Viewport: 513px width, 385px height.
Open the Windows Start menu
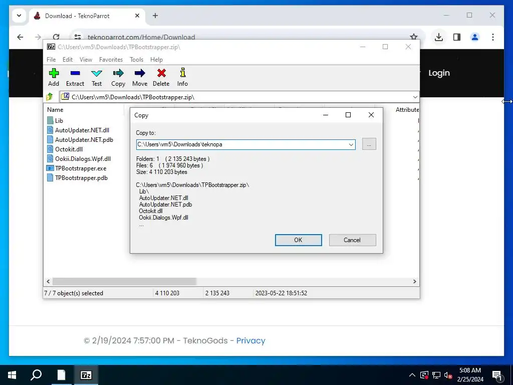[12, 375]
